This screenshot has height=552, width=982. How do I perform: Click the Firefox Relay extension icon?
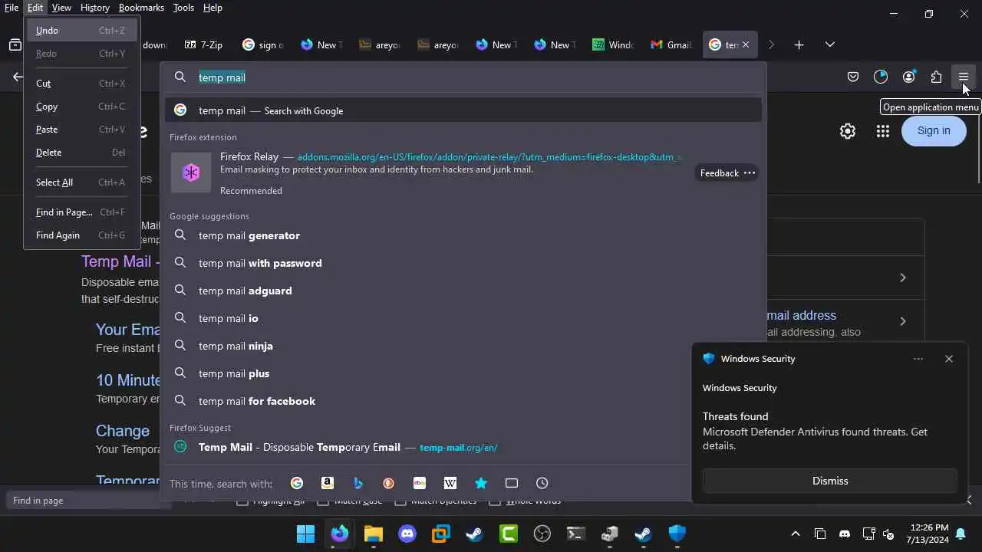(191, 172)
